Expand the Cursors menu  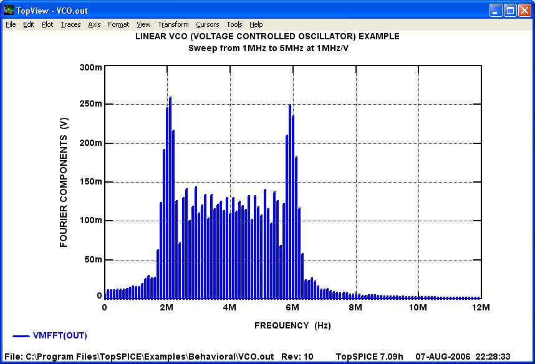pyautogui.click(x=207, y=24)
